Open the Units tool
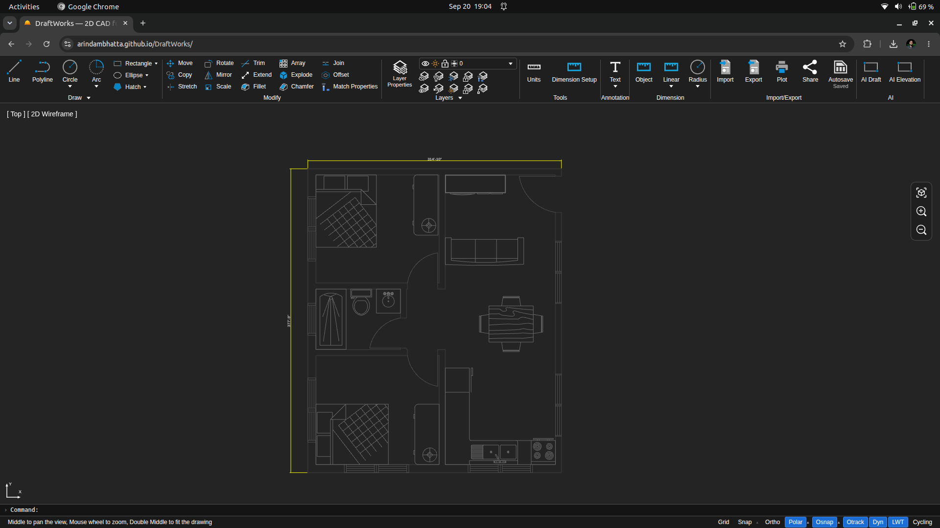This screenshot has width=940, height=528. click(534, 71)
